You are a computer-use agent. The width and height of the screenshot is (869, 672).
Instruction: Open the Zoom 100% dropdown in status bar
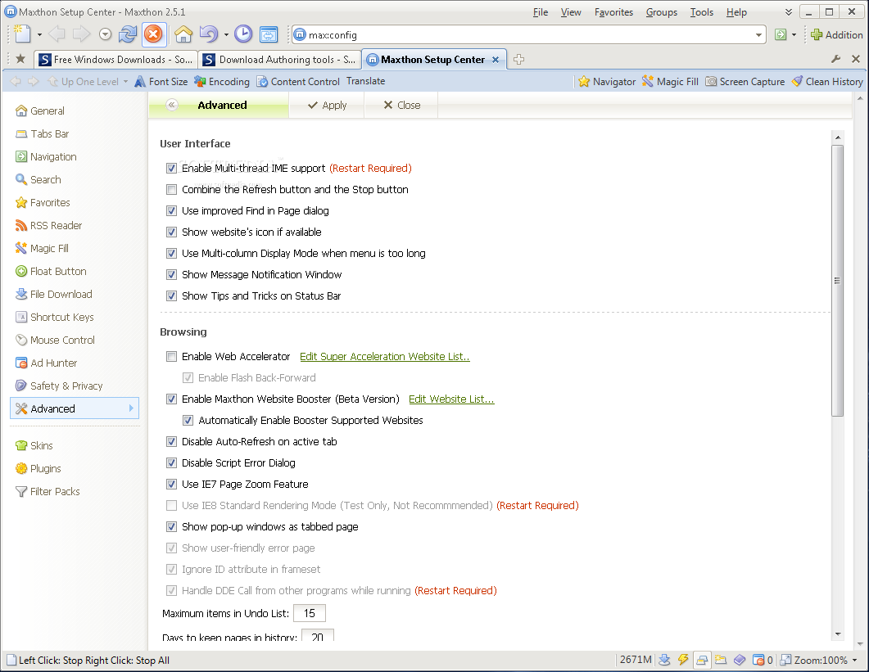click(855, 661)
